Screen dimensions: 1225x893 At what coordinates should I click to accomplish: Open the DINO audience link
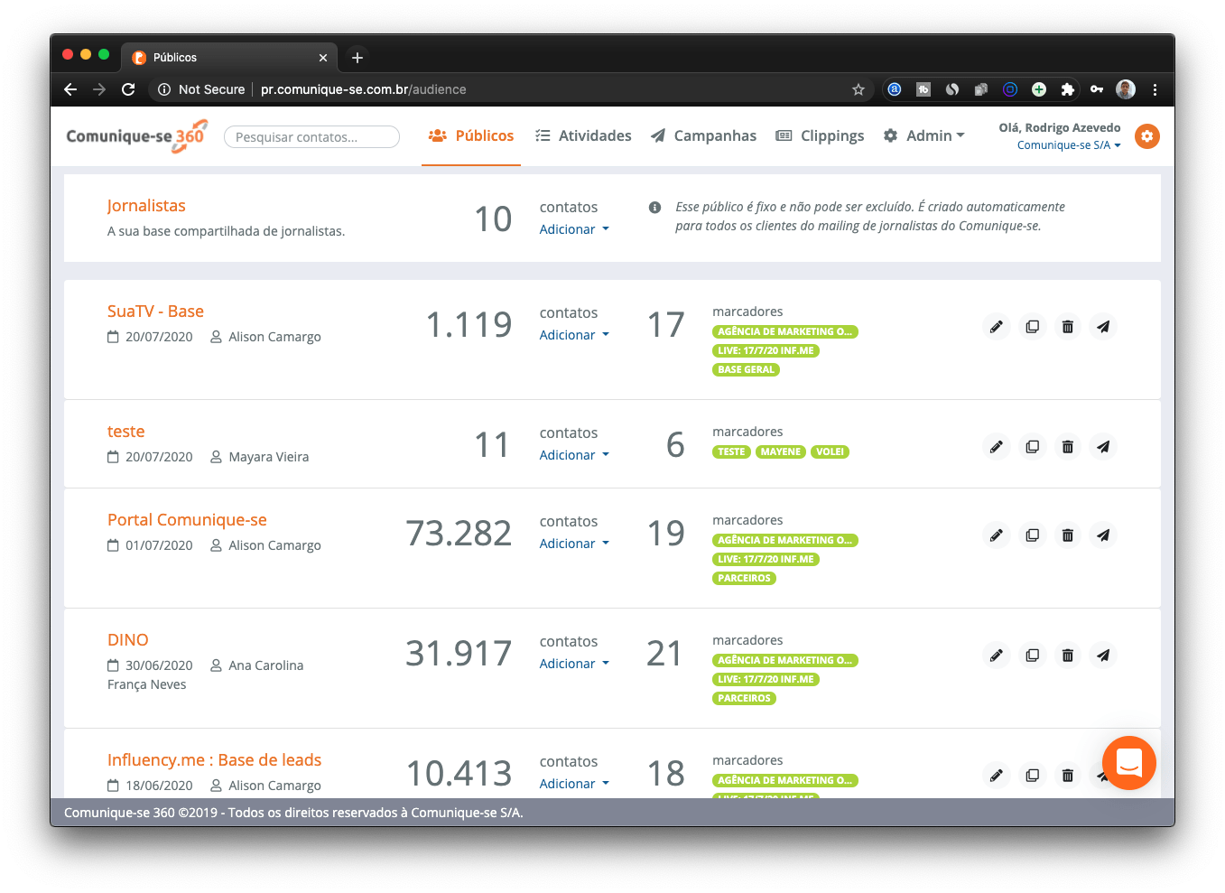(x=128, y=640)
